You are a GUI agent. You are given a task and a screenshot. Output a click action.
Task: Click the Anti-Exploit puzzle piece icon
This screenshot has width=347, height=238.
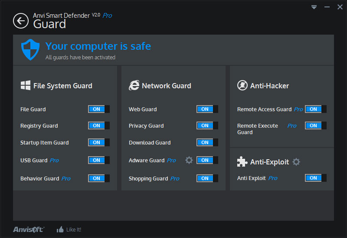tap(242, 162)
